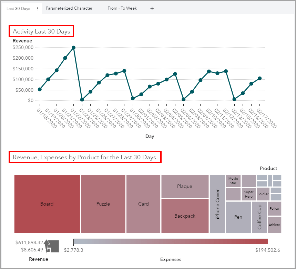The width and height of the screenshot is (296, 269).
Task: Click the Product legend label above the treemap
Action: coord(268,168)
